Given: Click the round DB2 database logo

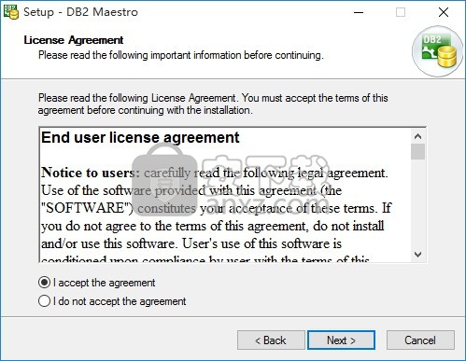Looking at the screenshot, I should coord(437,51).
